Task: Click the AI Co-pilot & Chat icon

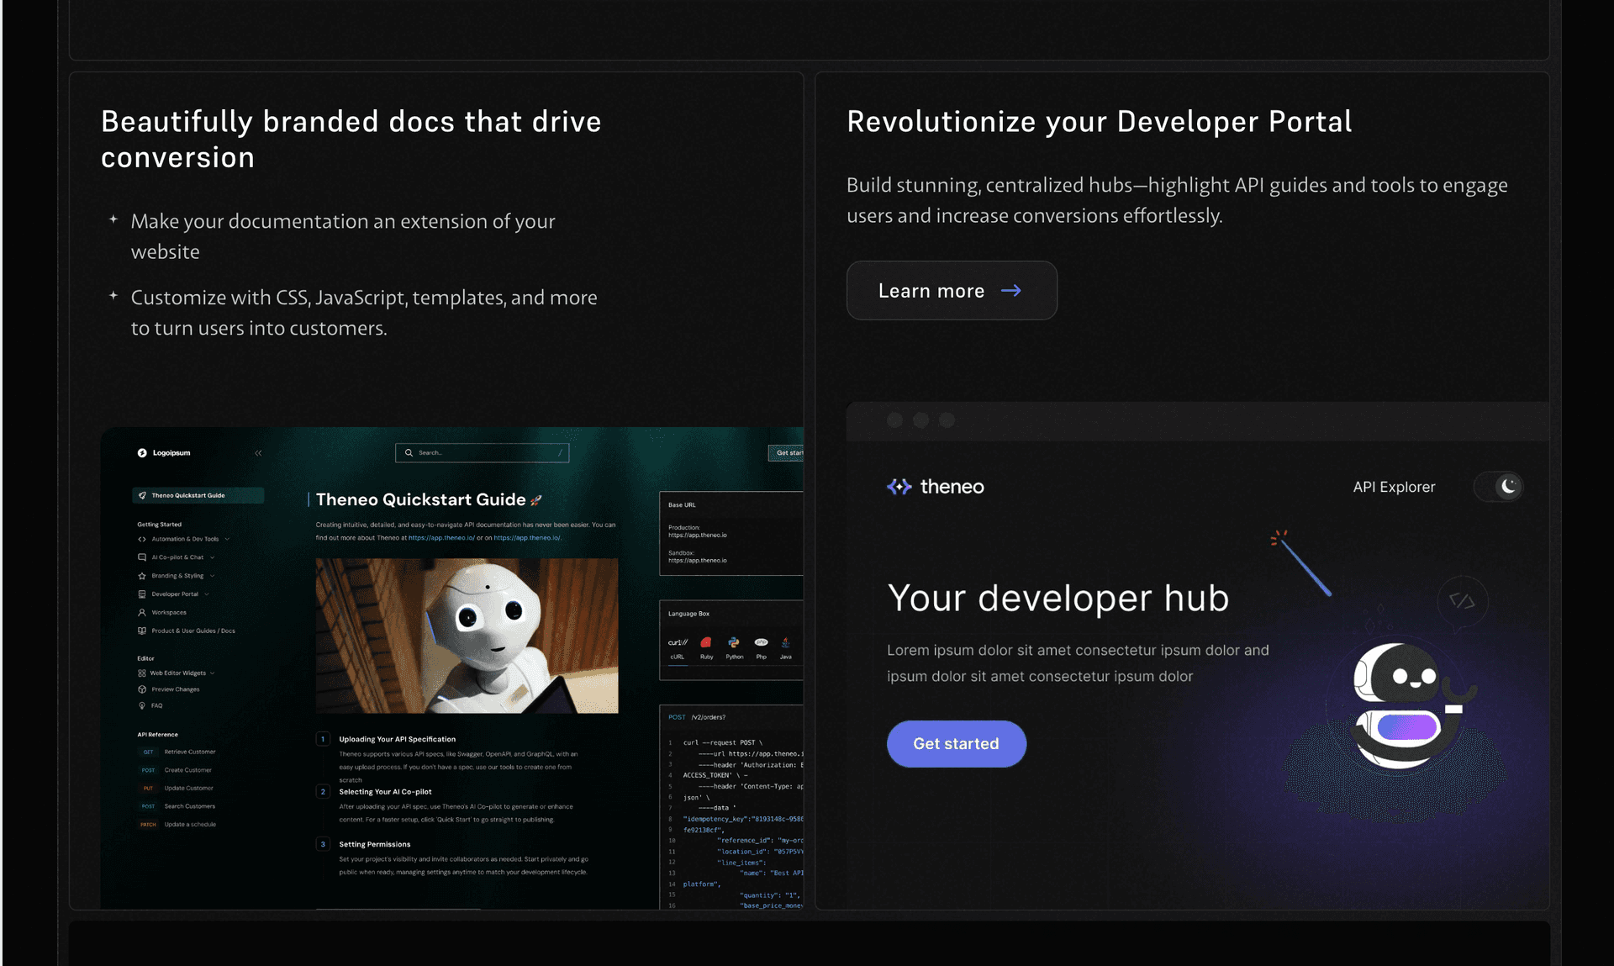Action: tap(142, 557)
